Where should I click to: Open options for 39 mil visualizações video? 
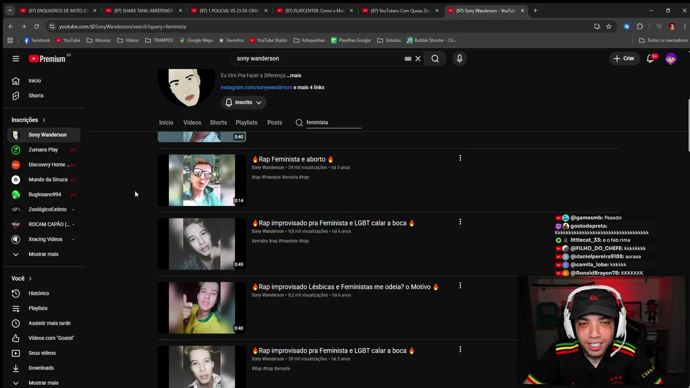460,349
